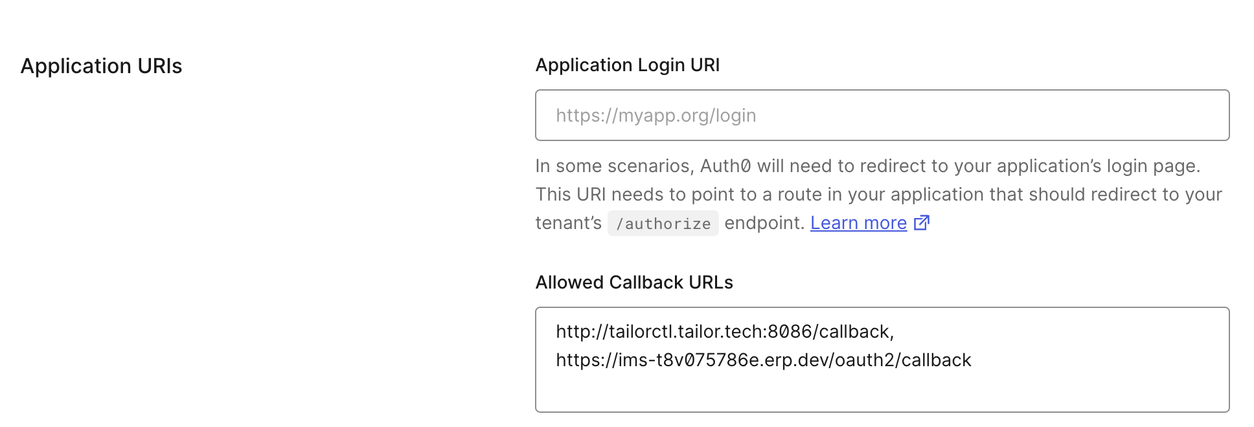Click the /authorize code snippet

(x=663, y=223)
